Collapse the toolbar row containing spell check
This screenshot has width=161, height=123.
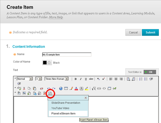(15, 88)
